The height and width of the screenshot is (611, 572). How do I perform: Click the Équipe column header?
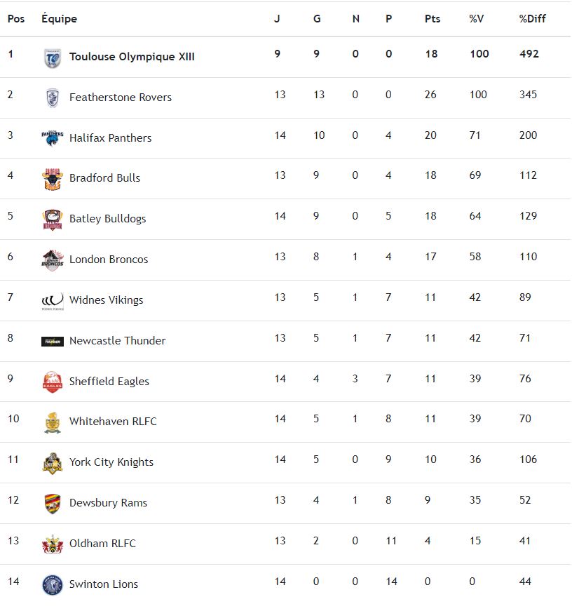coord(59,19)
